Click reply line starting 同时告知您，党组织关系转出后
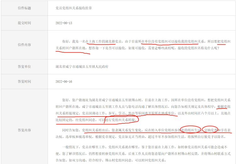 coord(146,130)
